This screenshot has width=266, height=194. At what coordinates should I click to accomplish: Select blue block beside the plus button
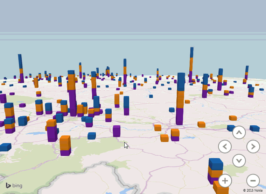click(x=216, y=164)
